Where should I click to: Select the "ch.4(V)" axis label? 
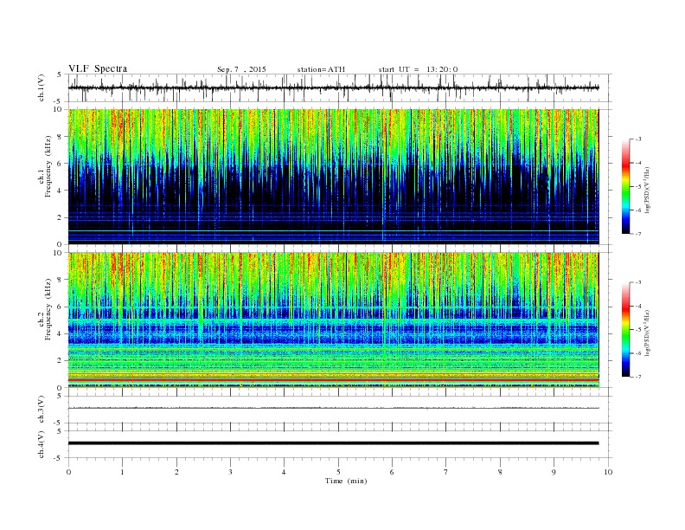42,444
